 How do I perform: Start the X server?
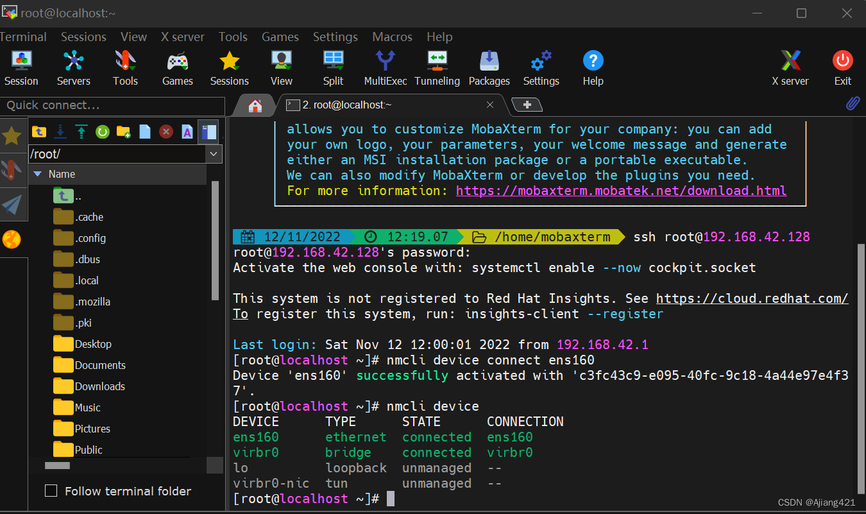pos(790,67)
